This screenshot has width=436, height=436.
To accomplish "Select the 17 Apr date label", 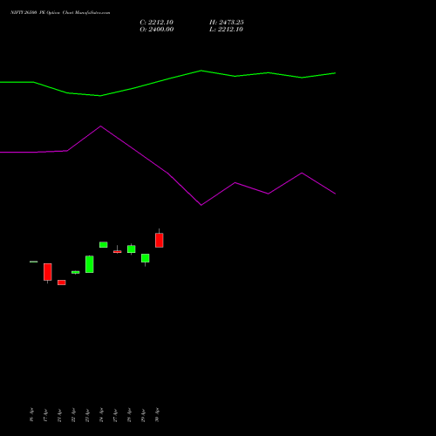I will pyautogui.click(x=45, y=414).
